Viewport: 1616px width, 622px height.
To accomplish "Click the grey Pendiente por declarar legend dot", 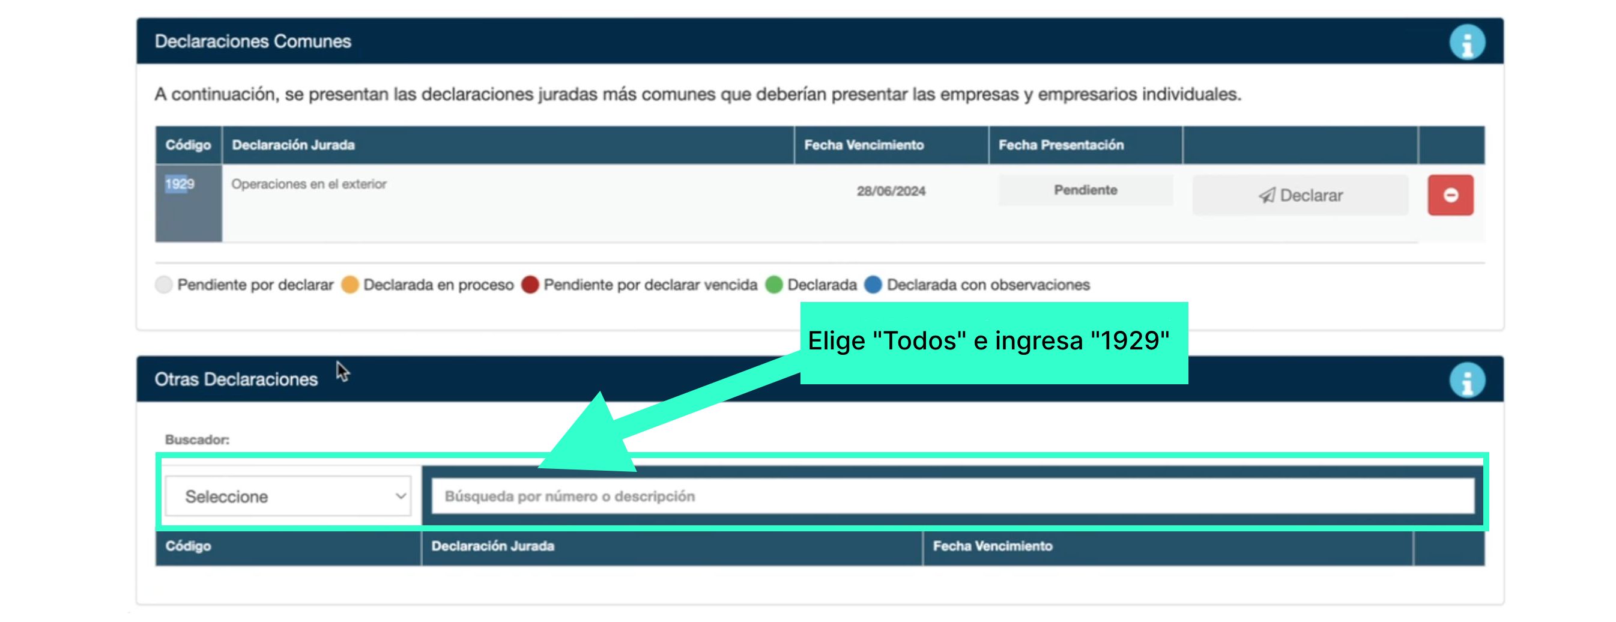I will pos(164,285).
